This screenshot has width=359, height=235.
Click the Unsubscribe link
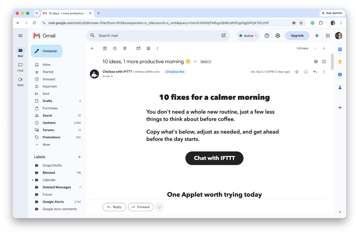175,72
